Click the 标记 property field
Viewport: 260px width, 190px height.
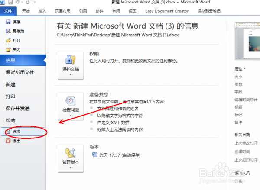coord(238,115)
